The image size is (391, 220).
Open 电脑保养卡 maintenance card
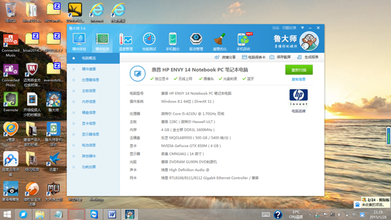pos(254,57)
